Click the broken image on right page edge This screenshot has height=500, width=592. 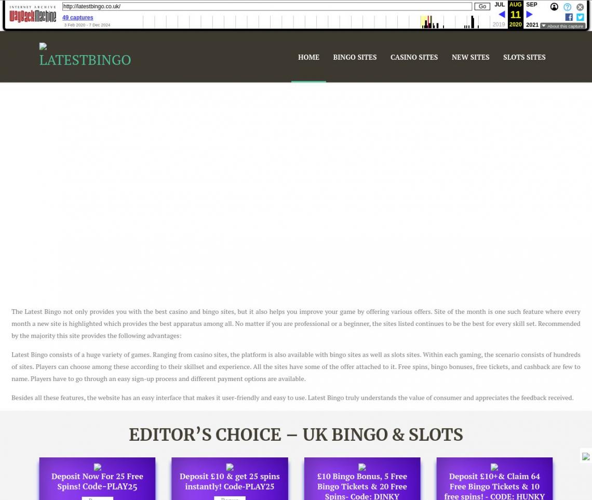click(x=586, y=456)
